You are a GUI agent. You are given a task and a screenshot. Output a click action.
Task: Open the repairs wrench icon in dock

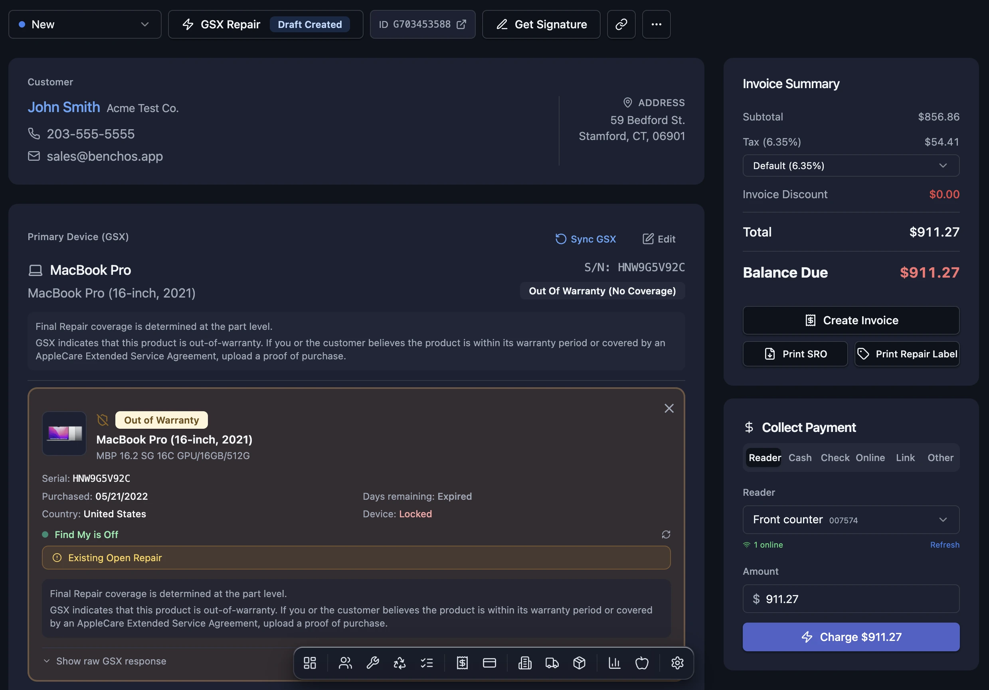click(x=373, y=663)
